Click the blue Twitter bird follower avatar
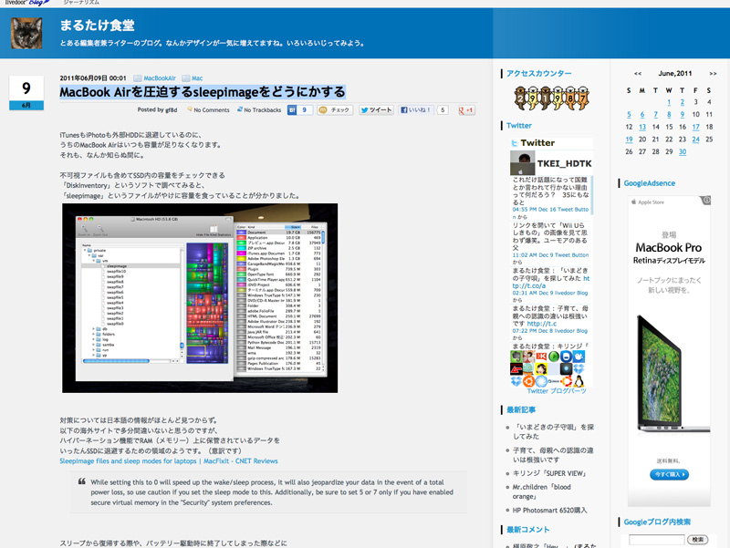This screenshot has height=548, width=730. pos(579,357)
